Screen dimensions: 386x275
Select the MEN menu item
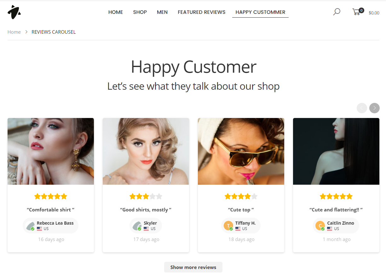click(x=162, y=12)
